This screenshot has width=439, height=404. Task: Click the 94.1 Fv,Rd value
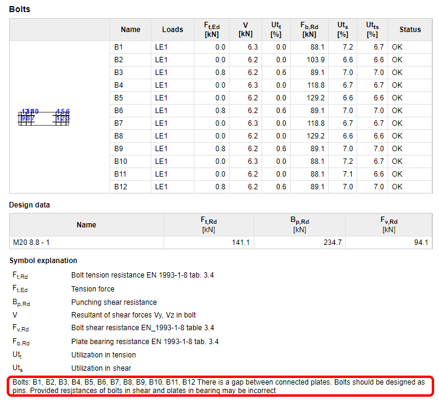pyautogui.click(x=421, y=243)
